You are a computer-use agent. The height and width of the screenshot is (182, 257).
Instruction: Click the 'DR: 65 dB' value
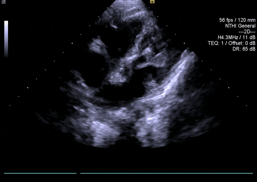point(244,49)
